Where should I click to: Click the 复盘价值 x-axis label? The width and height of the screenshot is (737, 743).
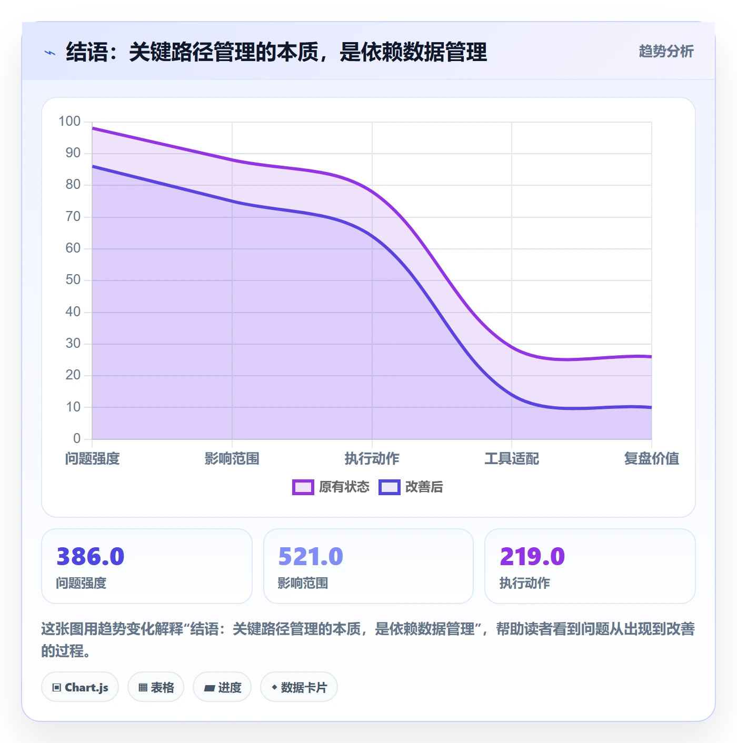click(x=652, y=459)
